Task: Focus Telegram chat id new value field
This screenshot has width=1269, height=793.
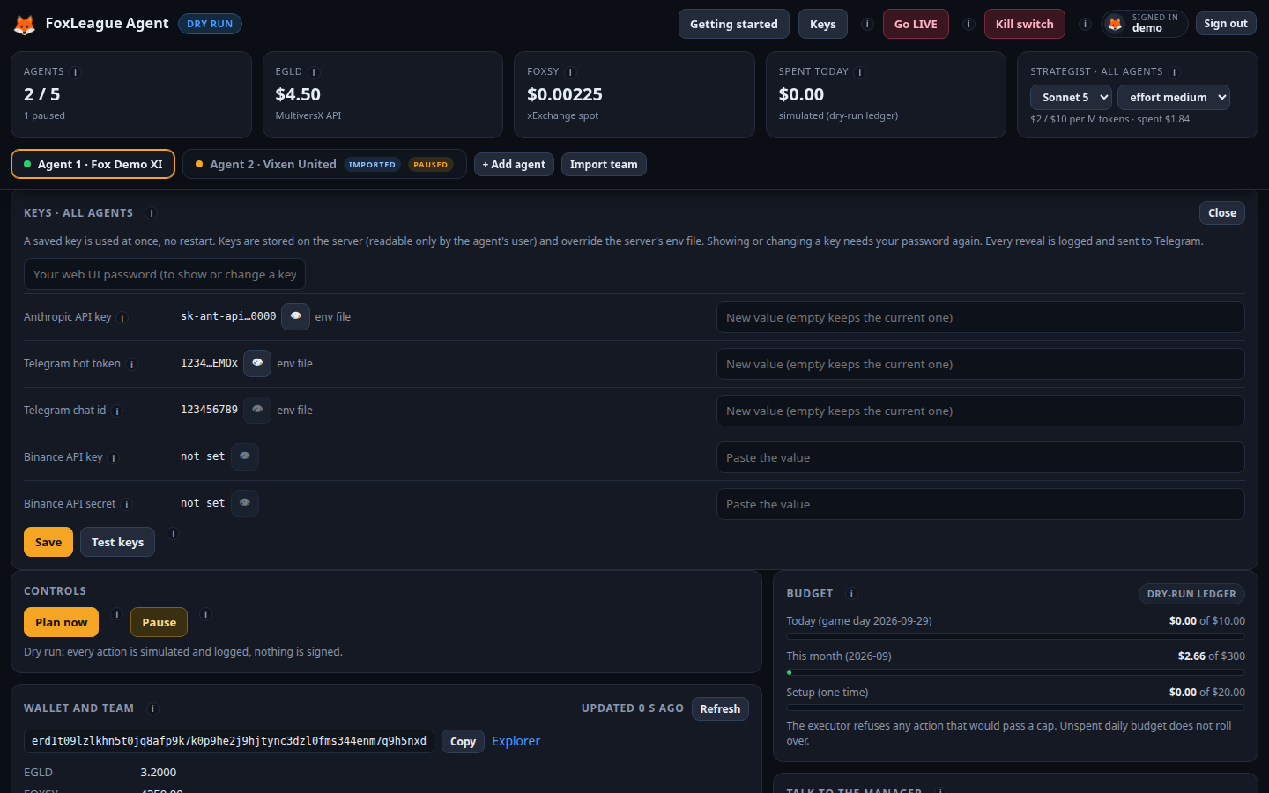Action: point(981,411)
